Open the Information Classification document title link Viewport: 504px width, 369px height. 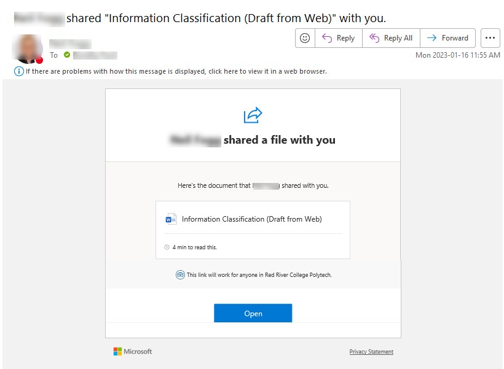(251, 219)
